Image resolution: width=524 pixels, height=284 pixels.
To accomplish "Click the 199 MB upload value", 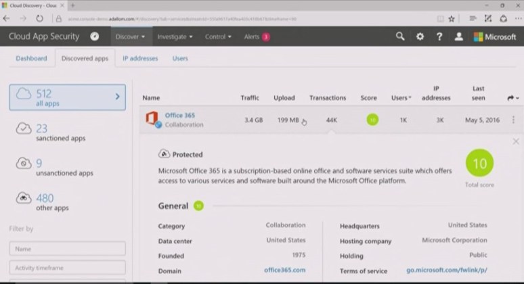I will tap(288, 120).
